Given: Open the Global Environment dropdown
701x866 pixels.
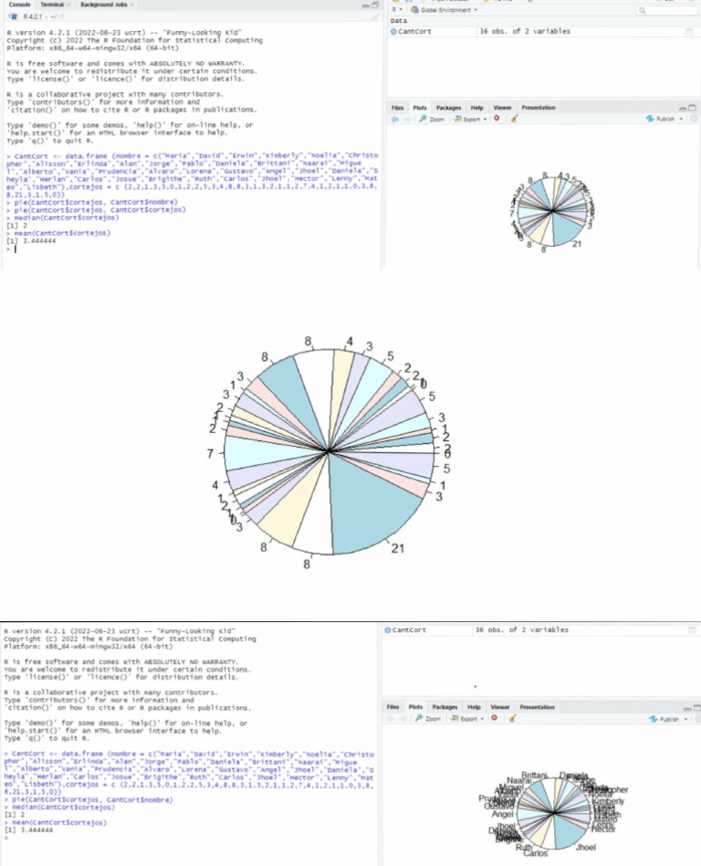Looking at the screenshot, I should click(x=445, y=10).
